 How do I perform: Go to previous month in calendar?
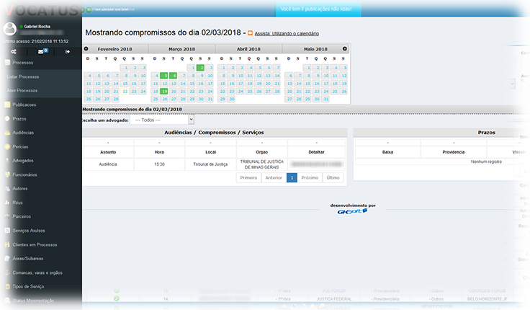87,49
